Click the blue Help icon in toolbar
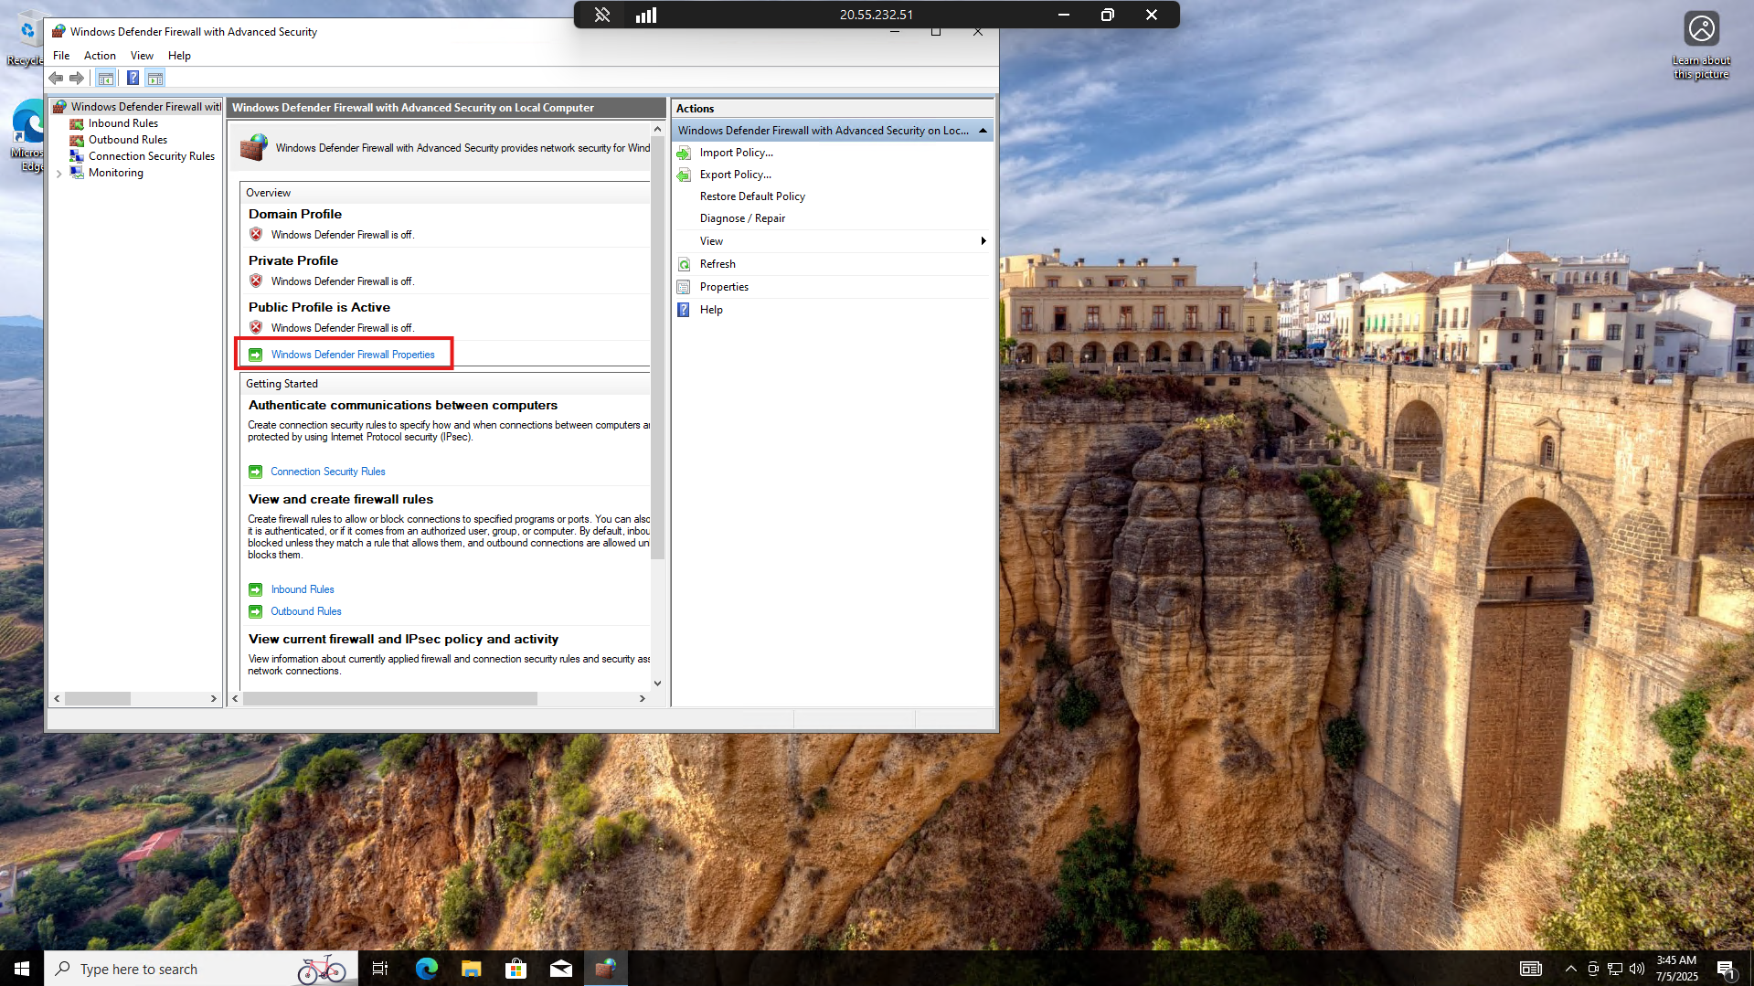 point(133,79)
